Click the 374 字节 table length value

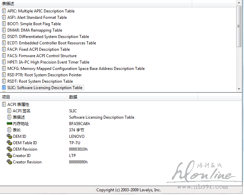[x=77, y=130]
